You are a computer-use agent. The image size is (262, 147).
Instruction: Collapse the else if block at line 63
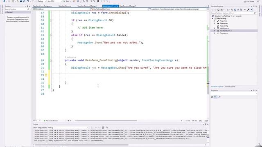(51, 35)
